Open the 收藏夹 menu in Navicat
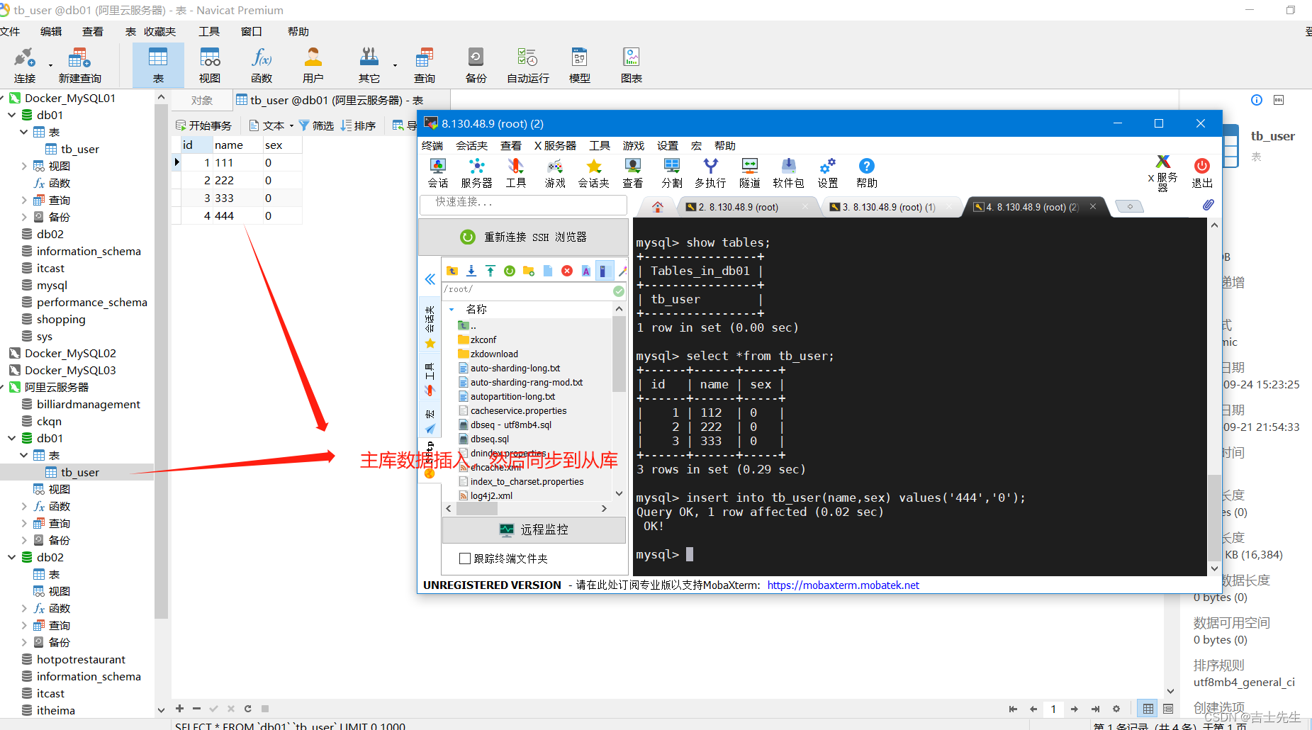 coord(159,31)
